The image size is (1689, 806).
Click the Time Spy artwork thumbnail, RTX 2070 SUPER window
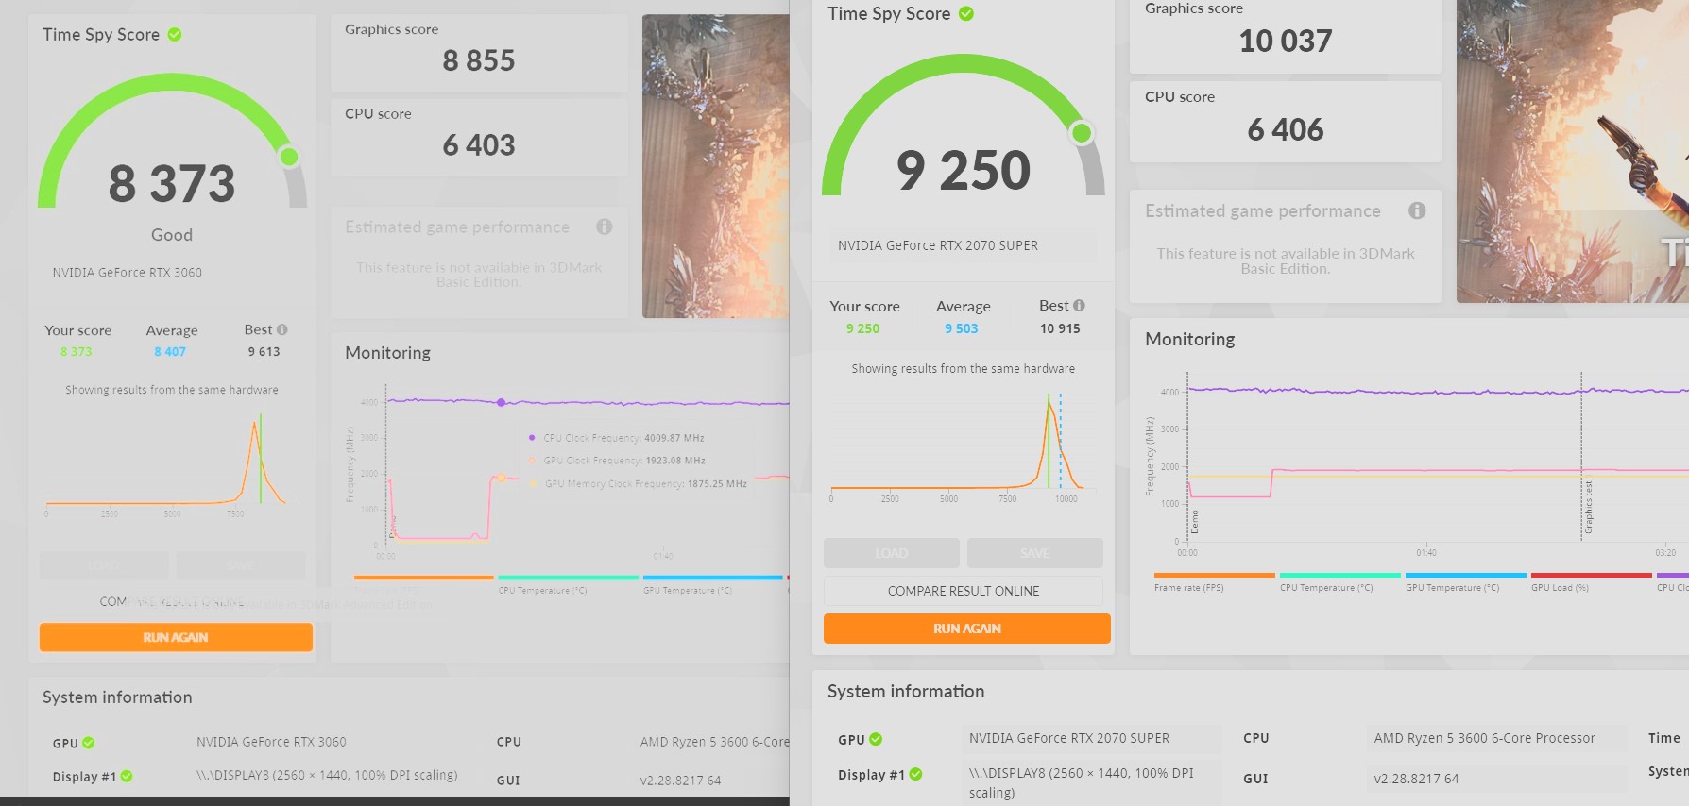click(x=1573, y=151)
